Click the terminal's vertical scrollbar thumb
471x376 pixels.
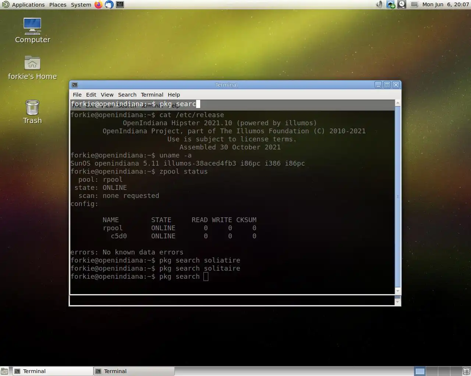tap(398, 197)
